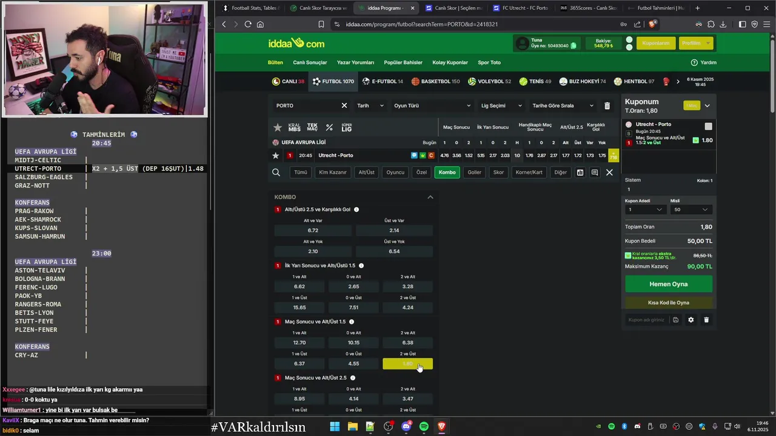
Task: Select the Tümü market tab
Action: 301,173
